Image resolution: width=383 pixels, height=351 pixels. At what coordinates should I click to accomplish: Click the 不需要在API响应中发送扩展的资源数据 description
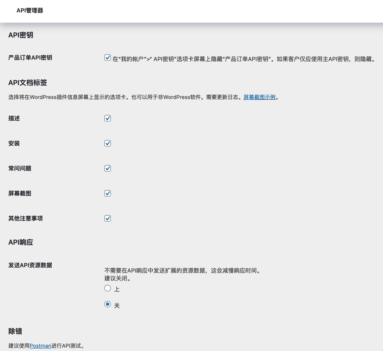pos(182,271)
